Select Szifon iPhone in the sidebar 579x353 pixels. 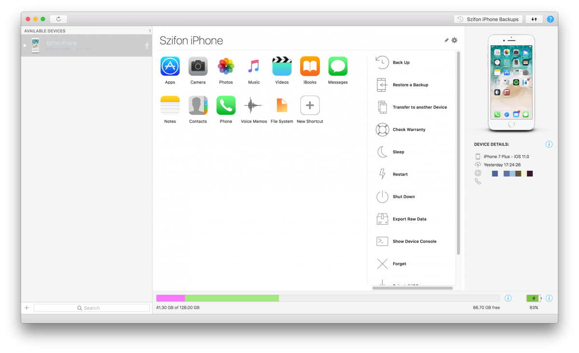(x=87, y=46)
